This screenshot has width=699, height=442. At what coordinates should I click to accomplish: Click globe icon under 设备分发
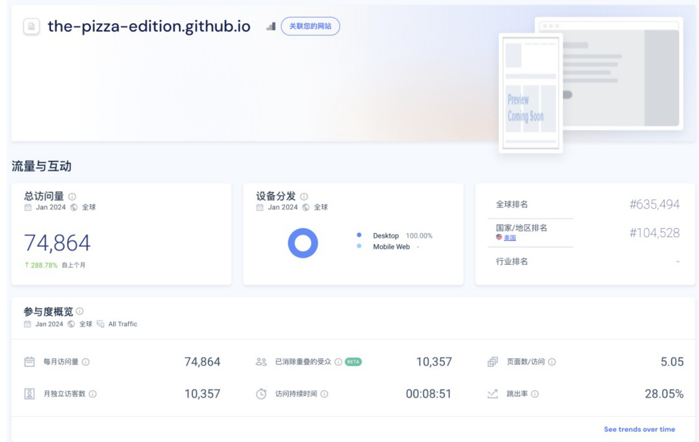pyautogui.click(x=306, y=208)
